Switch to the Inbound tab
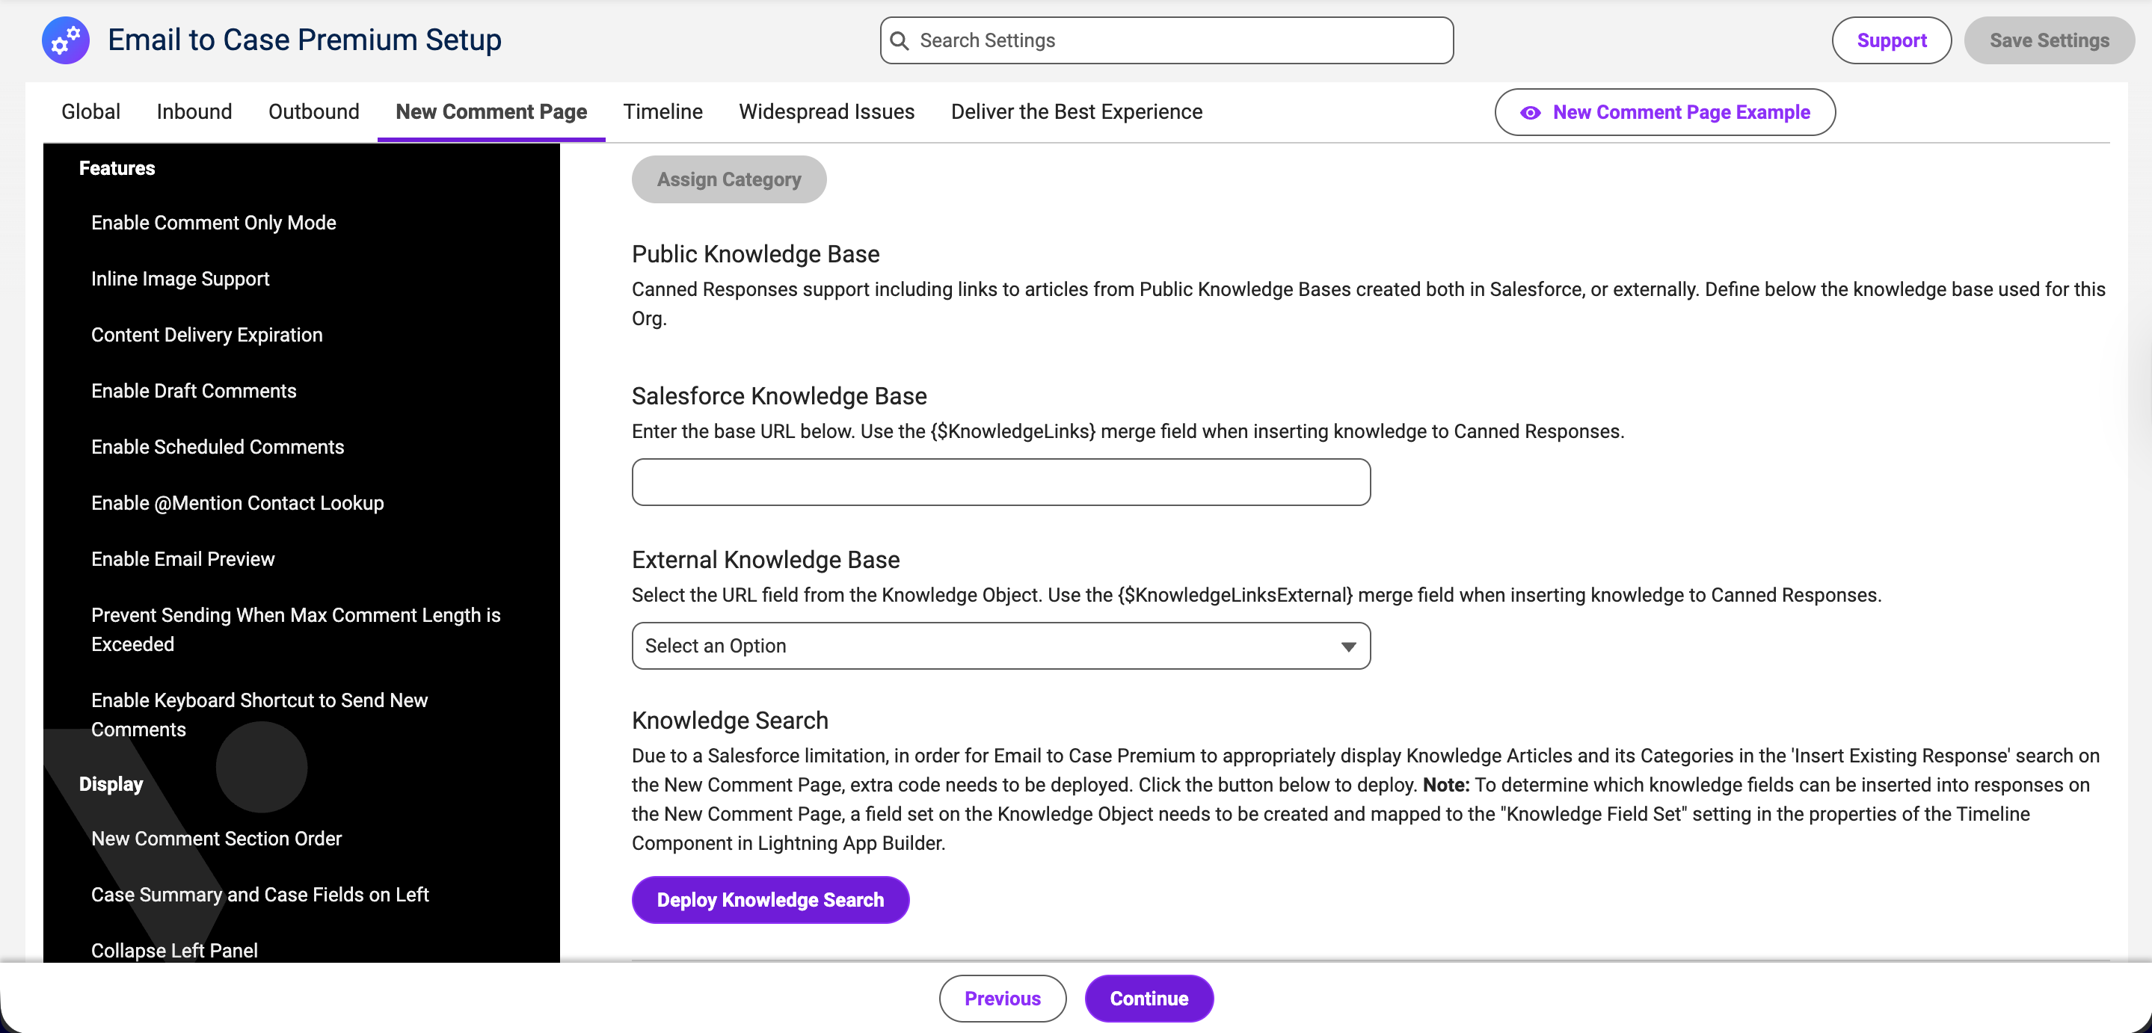The height and width of the screenshot is (1033, 2152). [x=194, y=112]
